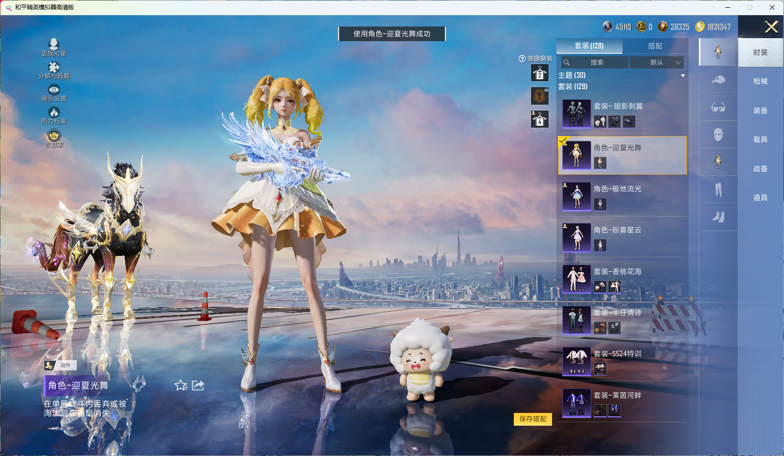Click the 快捷换装 help question mark
Image resolution: width=784 pixels, height=456 pixels.
click(522, 59)
